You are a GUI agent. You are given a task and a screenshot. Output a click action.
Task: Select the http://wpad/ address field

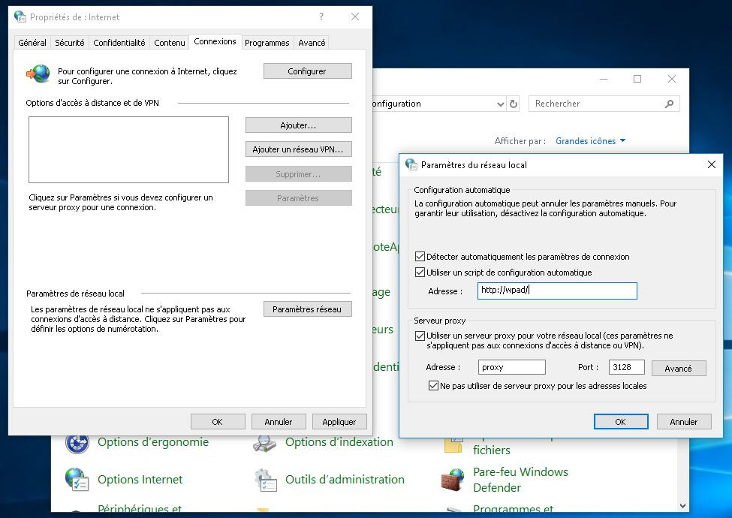click(557, 291)
